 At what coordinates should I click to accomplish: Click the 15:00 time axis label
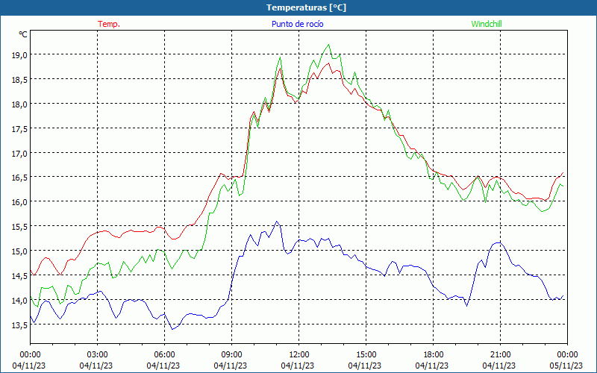pos(366,354)
